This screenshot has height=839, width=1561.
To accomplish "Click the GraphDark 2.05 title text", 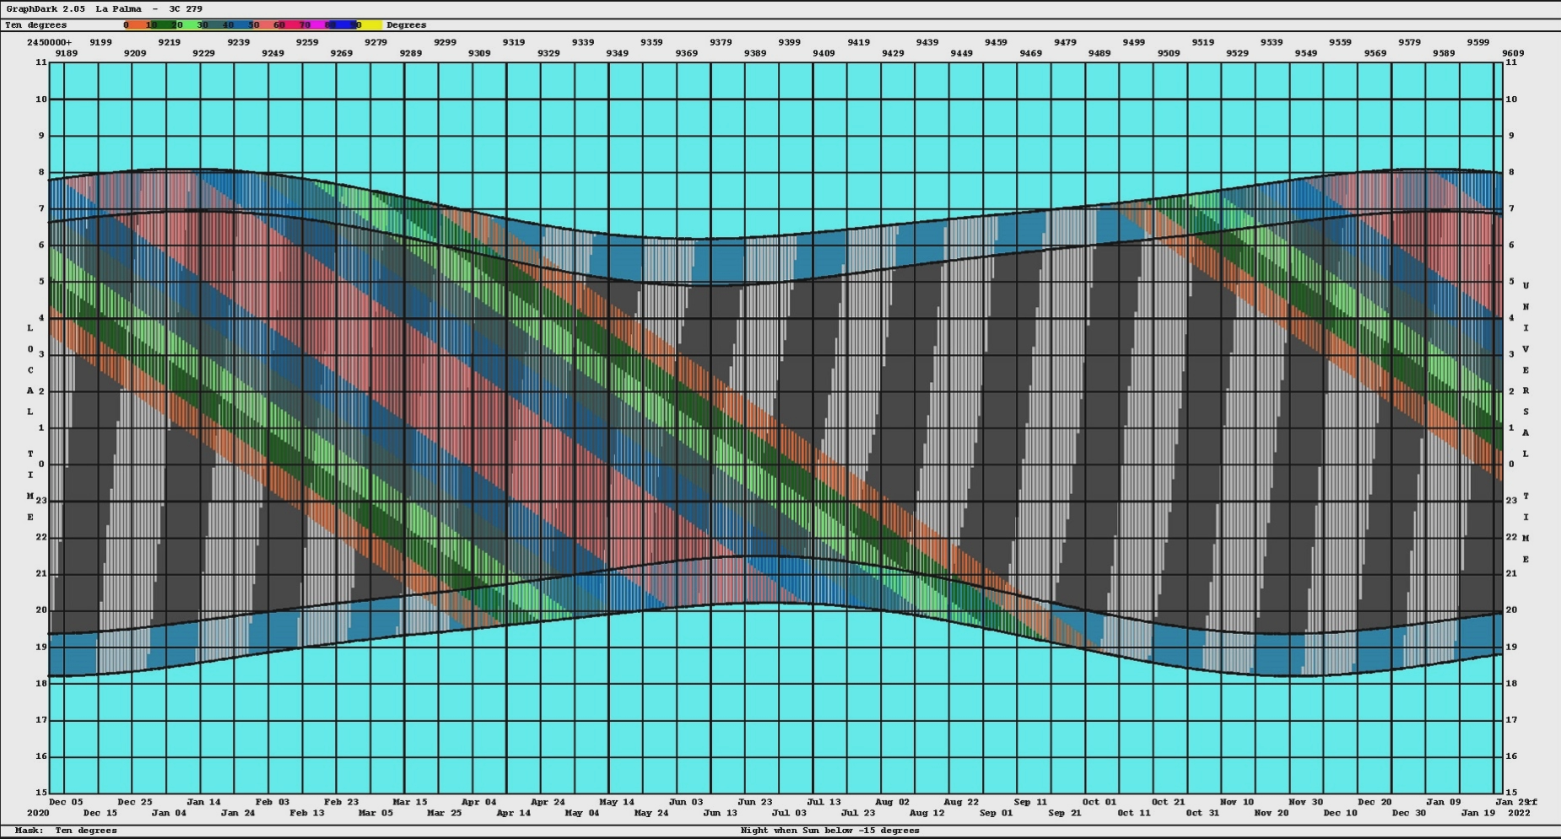I will click(x=46, y=9).
